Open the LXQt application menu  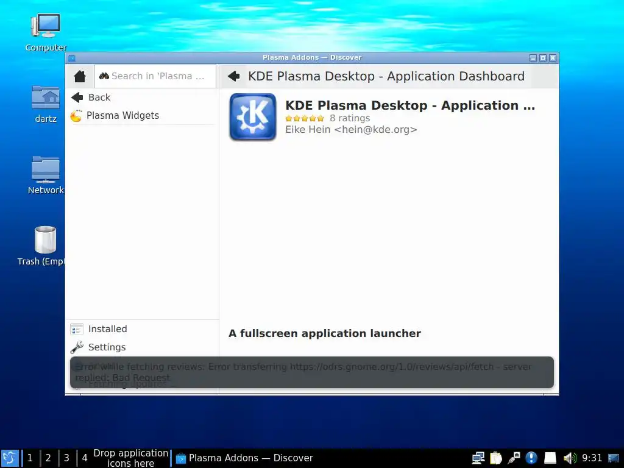10,458
